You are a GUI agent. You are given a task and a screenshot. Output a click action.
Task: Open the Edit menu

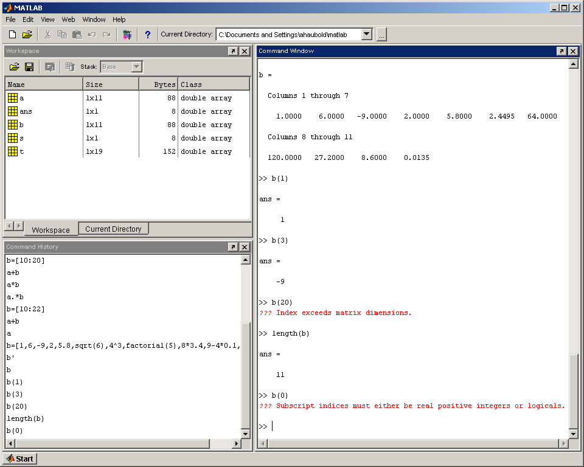[x=28, y=19]
